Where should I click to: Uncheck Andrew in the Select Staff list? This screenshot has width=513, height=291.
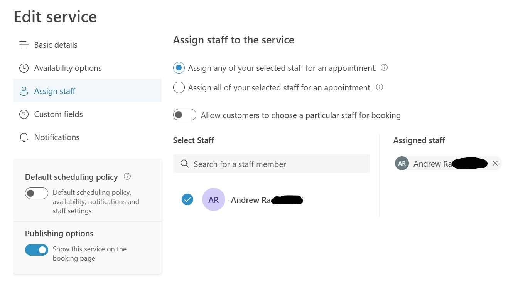tap(187, 199)
